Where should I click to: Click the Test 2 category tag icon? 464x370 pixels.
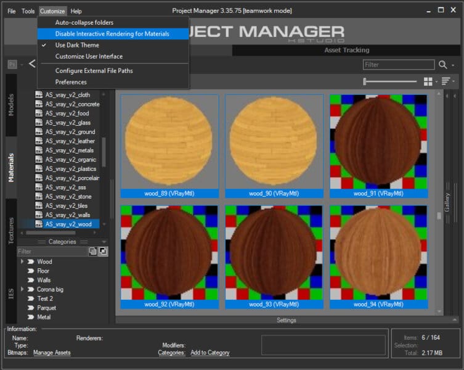pyautogui.click(x=31, y=298)
